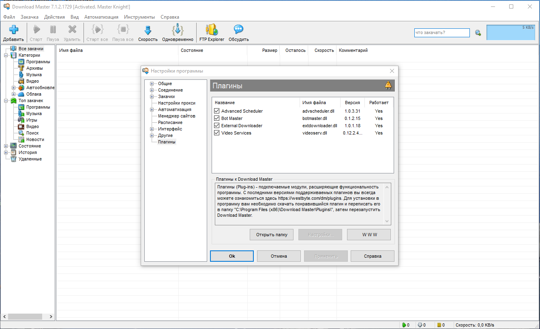Open the Скорость speed toolbar icon
Image resolution: width=540 pixels, height=329 pixels.
tap(148, 30)
